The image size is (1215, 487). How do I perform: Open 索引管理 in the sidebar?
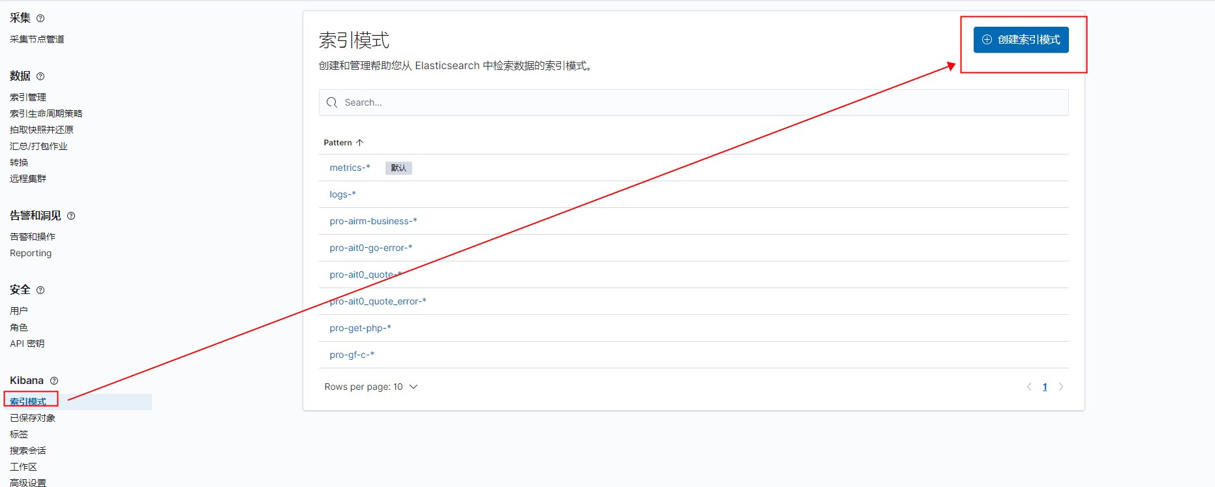[28, 97]
